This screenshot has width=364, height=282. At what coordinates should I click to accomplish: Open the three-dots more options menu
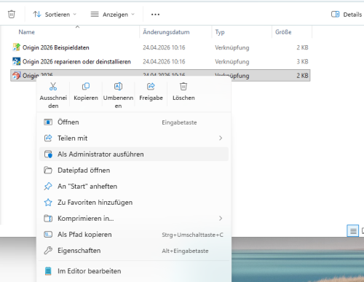[155, 15]
